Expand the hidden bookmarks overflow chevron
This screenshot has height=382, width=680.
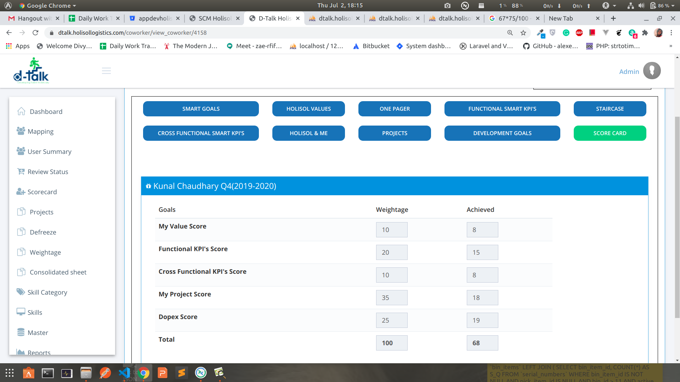tap(670, 46)
